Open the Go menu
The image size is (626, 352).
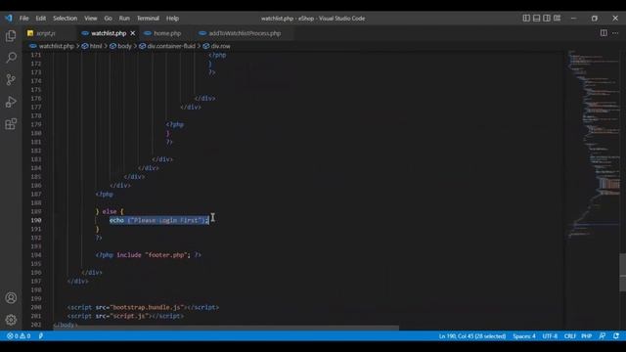[x=109, y=18]
